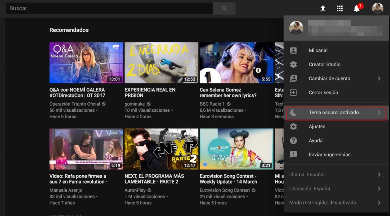This screenshot has width=390, height=216.
Task: Click the Creator Studio gear icon
Action: (293, 64)
